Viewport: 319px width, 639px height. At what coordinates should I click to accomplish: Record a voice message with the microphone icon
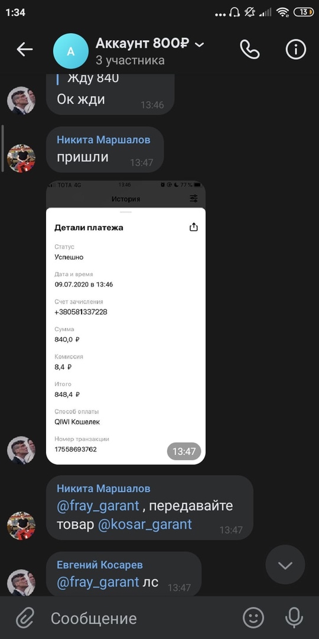pyautogui.click(x=294, y=618)
